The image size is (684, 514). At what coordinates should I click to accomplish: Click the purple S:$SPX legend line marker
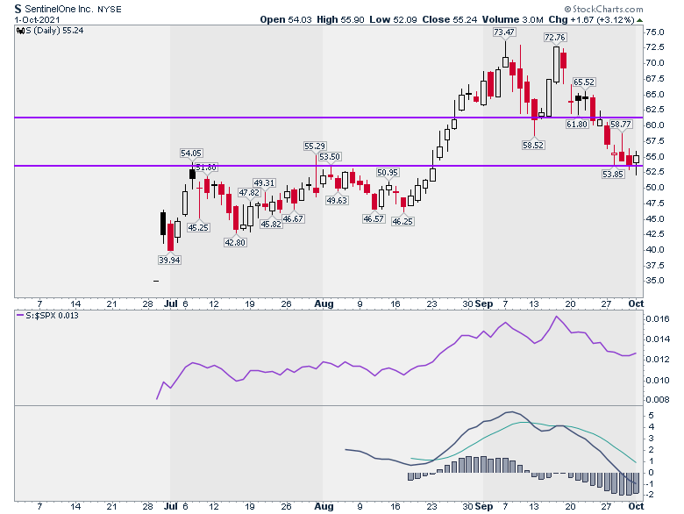pyautogui.click(x=20, y=316)
